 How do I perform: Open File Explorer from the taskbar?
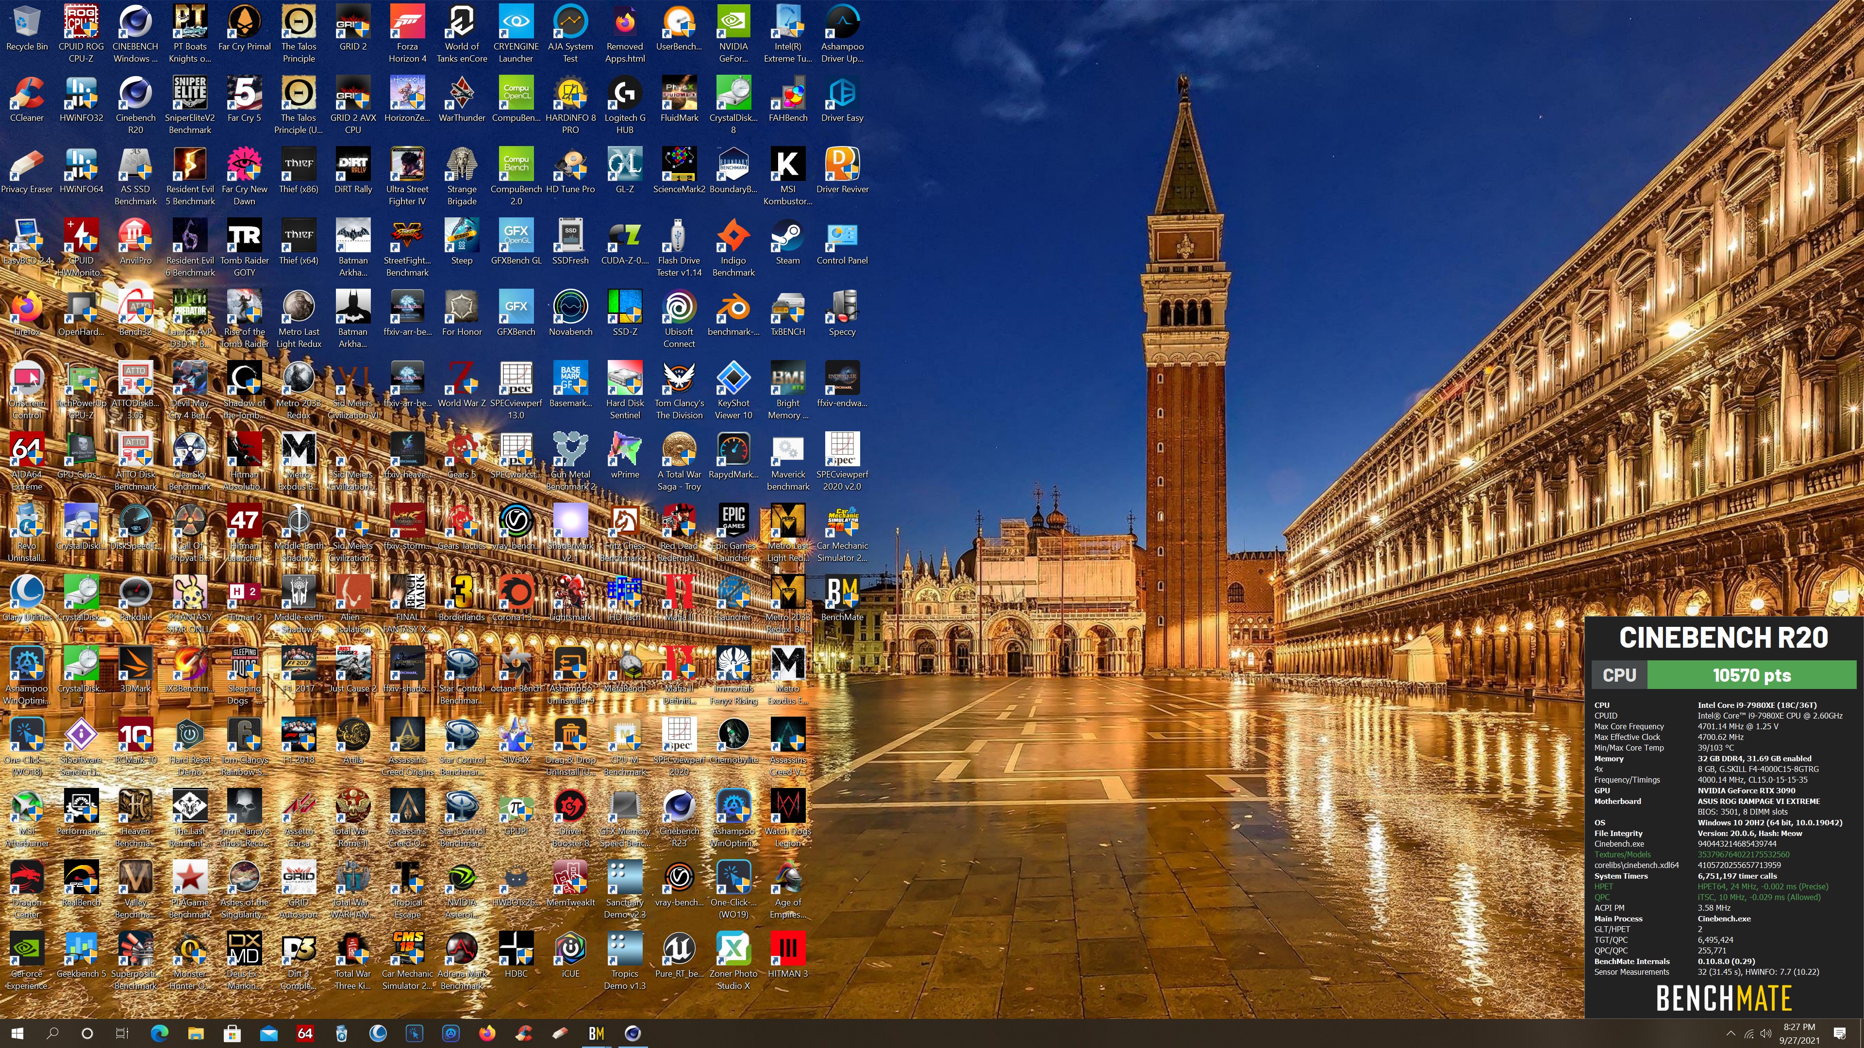click(x=195, y=1033)
